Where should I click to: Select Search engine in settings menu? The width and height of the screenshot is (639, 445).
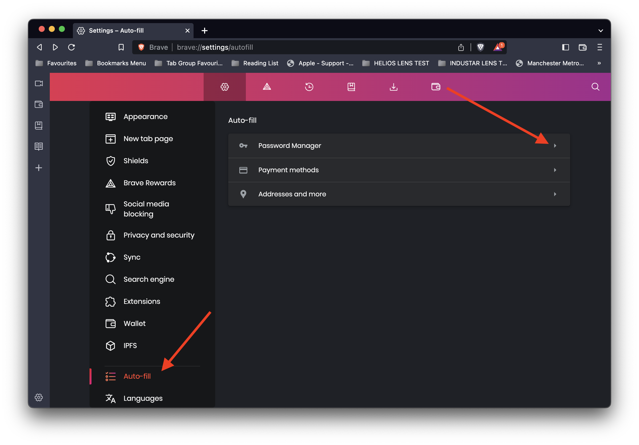pyautogui.click(x=149, y=279)
